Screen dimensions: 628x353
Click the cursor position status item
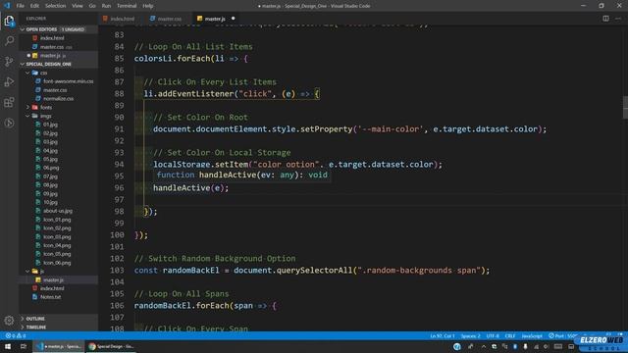(443, 335)
